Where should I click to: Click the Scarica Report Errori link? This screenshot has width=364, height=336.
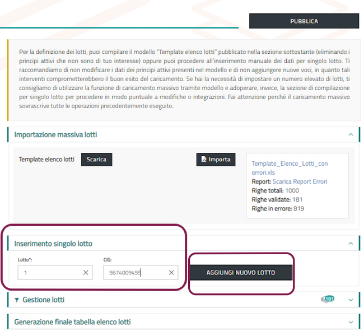(300, 181)
